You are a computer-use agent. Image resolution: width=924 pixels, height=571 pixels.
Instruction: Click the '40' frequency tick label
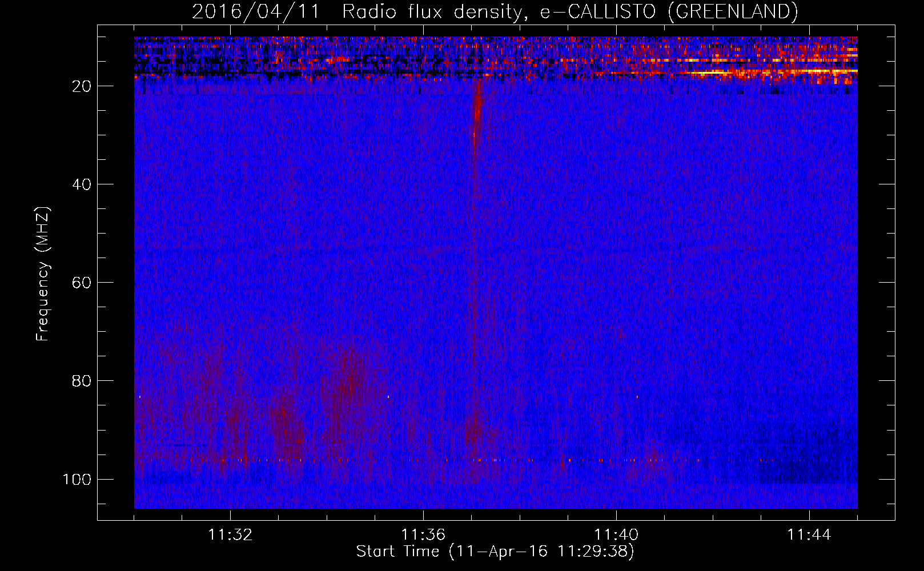pyautogui.click(x=82, y=184)
